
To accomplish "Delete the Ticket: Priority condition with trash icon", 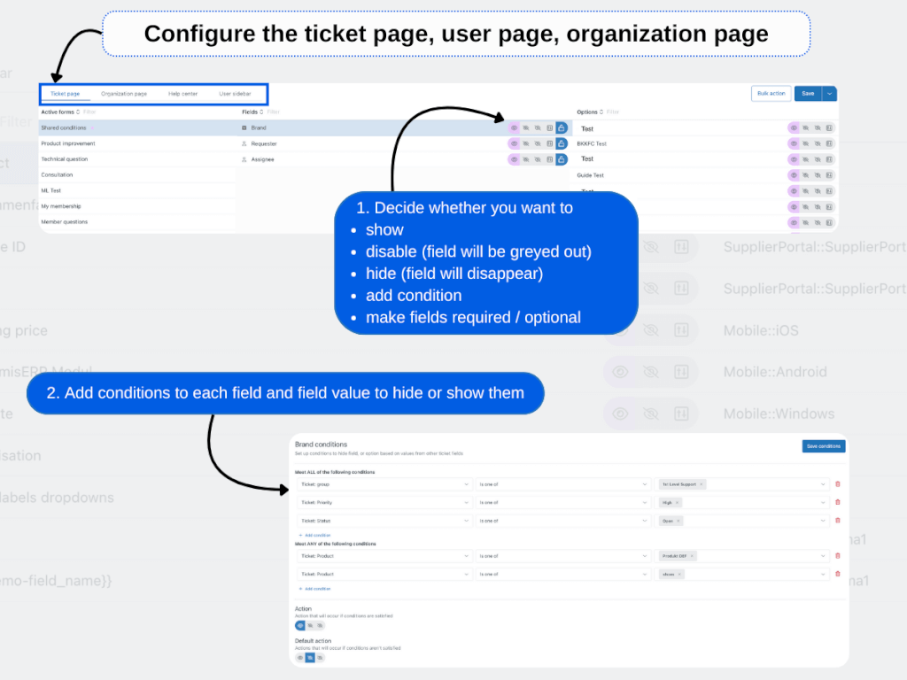I will pyautogui.click(x=838, y=502).
